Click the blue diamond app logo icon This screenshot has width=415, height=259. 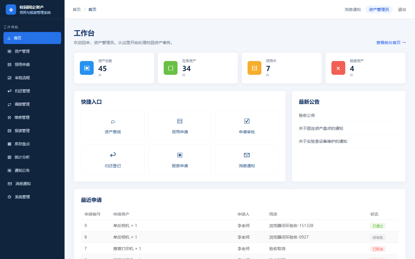(11, 9)
